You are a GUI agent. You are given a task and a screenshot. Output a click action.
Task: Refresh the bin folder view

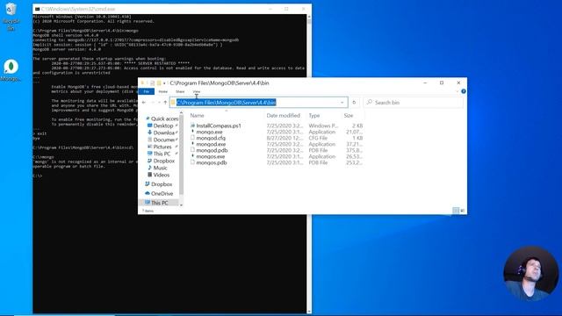pyautogui.click(x=354, y=103)
